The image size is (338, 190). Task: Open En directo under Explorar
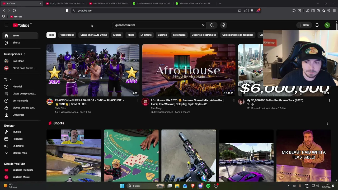(20, 146)
